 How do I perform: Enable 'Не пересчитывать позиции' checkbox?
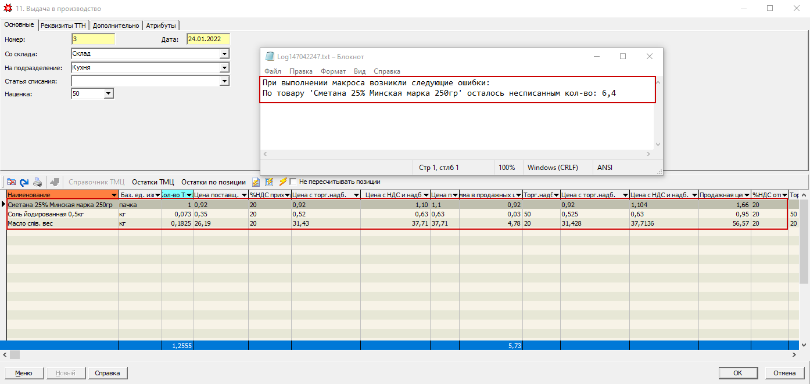click(x=293, y=182)
